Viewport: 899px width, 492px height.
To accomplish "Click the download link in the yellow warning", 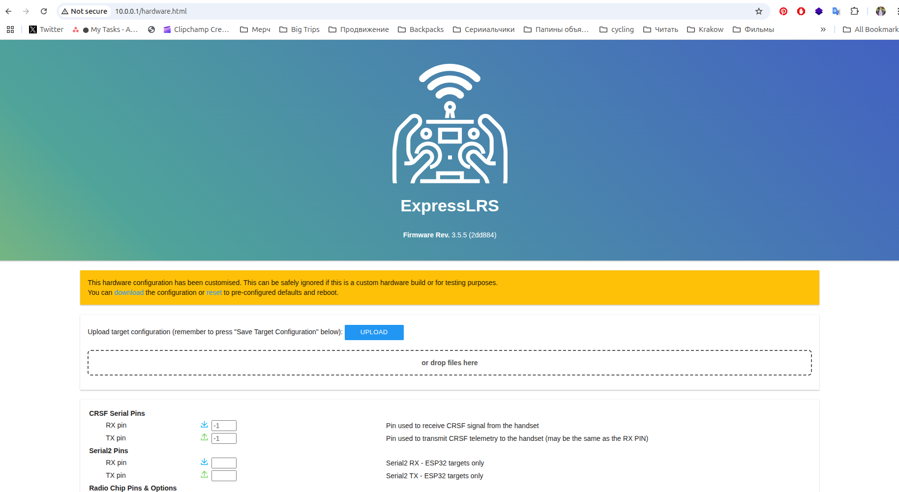I will (x=129, y=292).
